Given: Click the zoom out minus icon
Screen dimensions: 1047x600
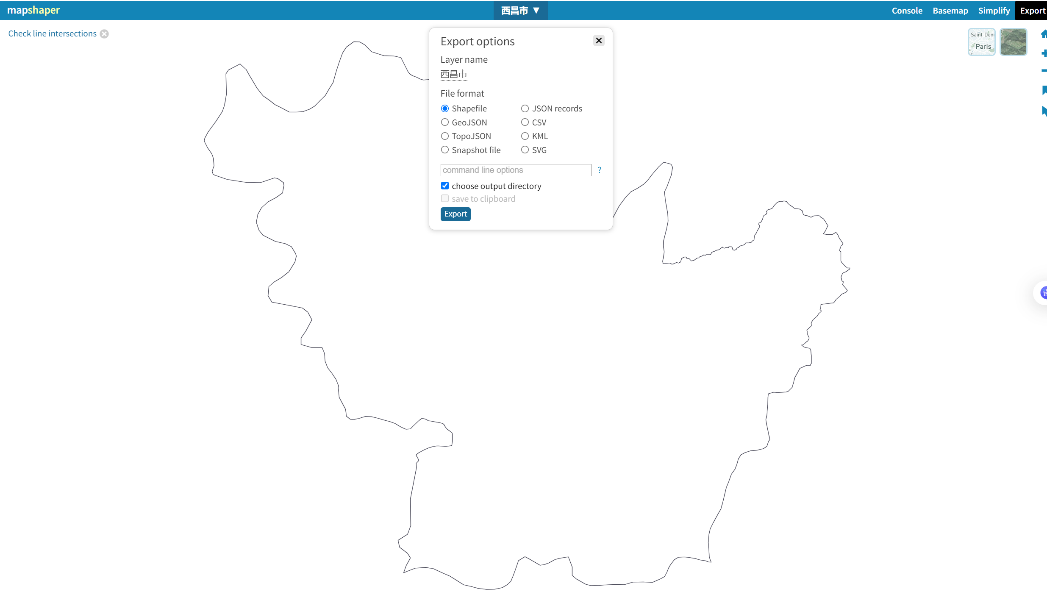Looking at the screenshot, I should (x=1044, y=71).
